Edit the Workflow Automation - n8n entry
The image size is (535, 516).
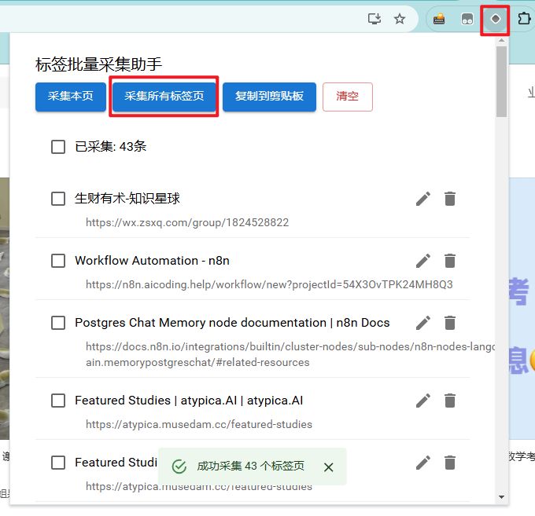click(x=423, y=261)
